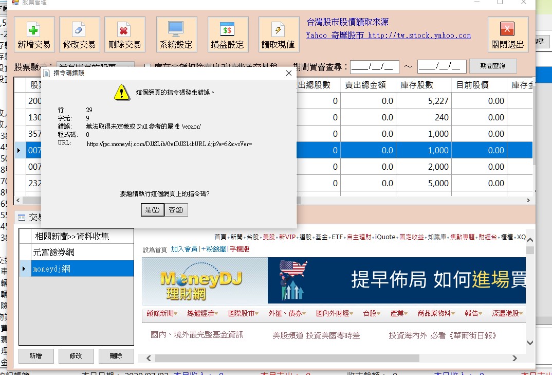Click web browser scroll up arrow
552x375 pixels.
(x=530, y=240)
